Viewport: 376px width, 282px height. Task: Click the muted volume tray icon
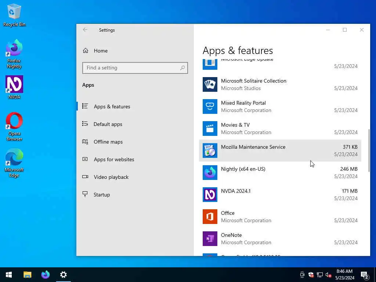pos(328,275)
